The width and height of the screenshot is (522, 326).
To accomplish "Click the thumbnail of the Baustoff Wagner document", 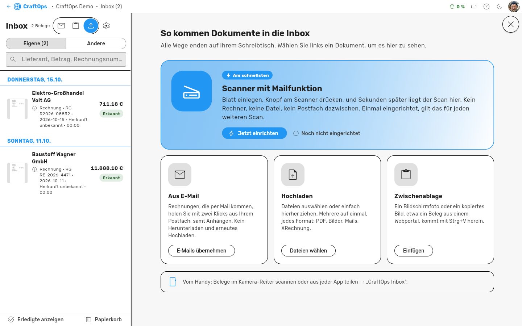I will [17, 173].
